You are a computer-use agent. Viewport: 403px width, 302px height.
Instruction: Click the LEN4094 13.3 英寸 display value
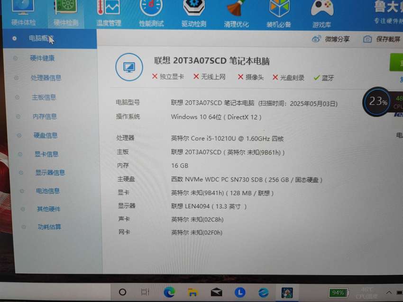coord(209,206)
